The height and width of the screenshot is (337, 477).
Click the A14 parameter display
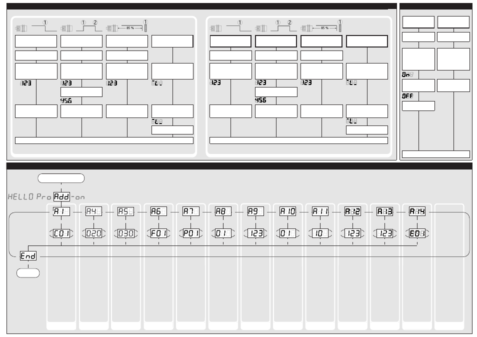(x=417, y=211)
